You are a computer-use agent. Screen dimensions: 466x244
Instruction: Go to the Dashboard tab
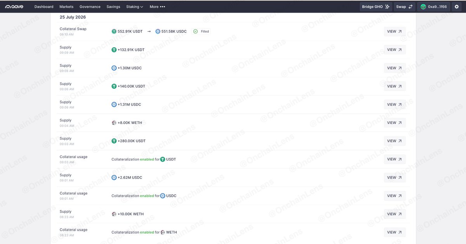44,7
